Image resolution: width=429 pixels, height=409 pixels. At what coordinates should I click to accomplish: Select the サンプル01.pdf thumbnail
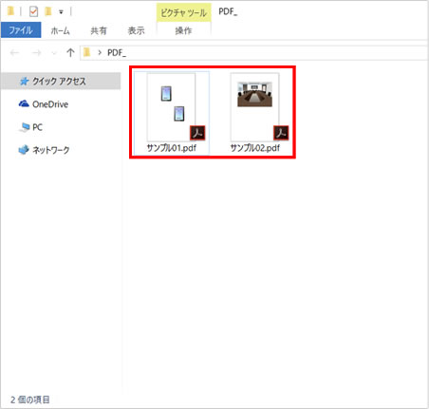[x=172, y=107]
